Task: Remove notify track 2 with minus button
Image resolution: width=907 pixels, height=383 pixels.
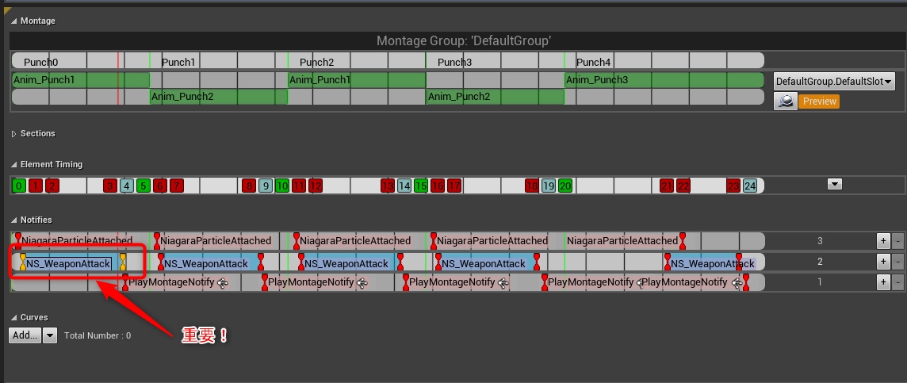Action: pyautogui.click(x=897, y=262)
